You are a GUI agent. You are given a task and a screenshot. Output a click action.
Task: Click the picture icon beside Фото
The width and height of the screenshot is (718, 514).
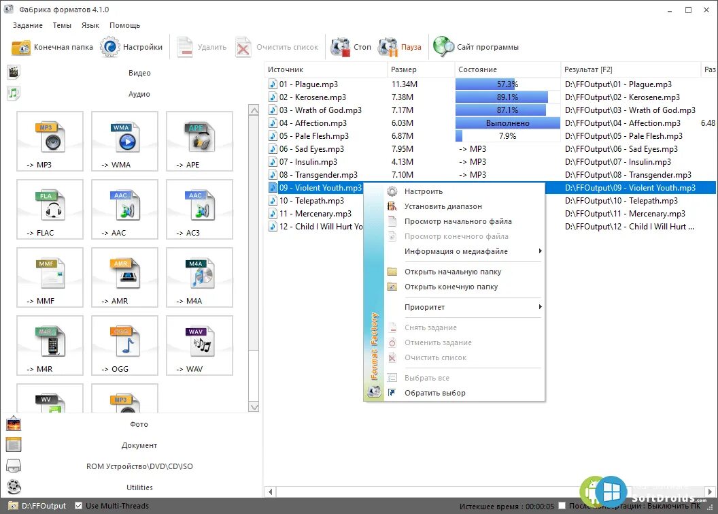(x=14, y=424)
